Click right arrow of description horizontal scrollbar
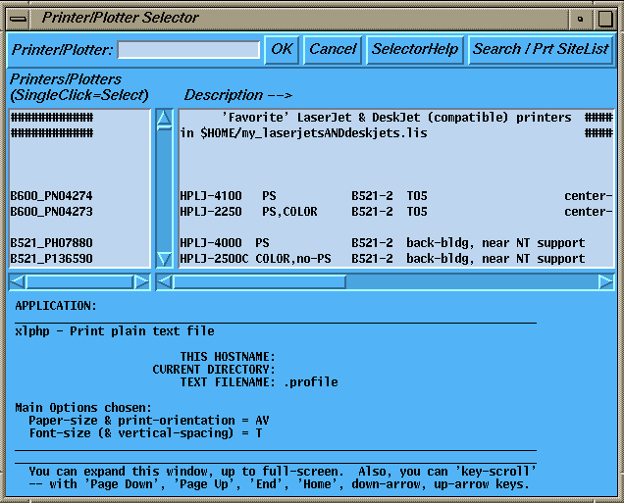 tap(606, 282)
